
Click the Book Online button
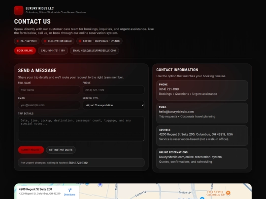coord(25,51)
